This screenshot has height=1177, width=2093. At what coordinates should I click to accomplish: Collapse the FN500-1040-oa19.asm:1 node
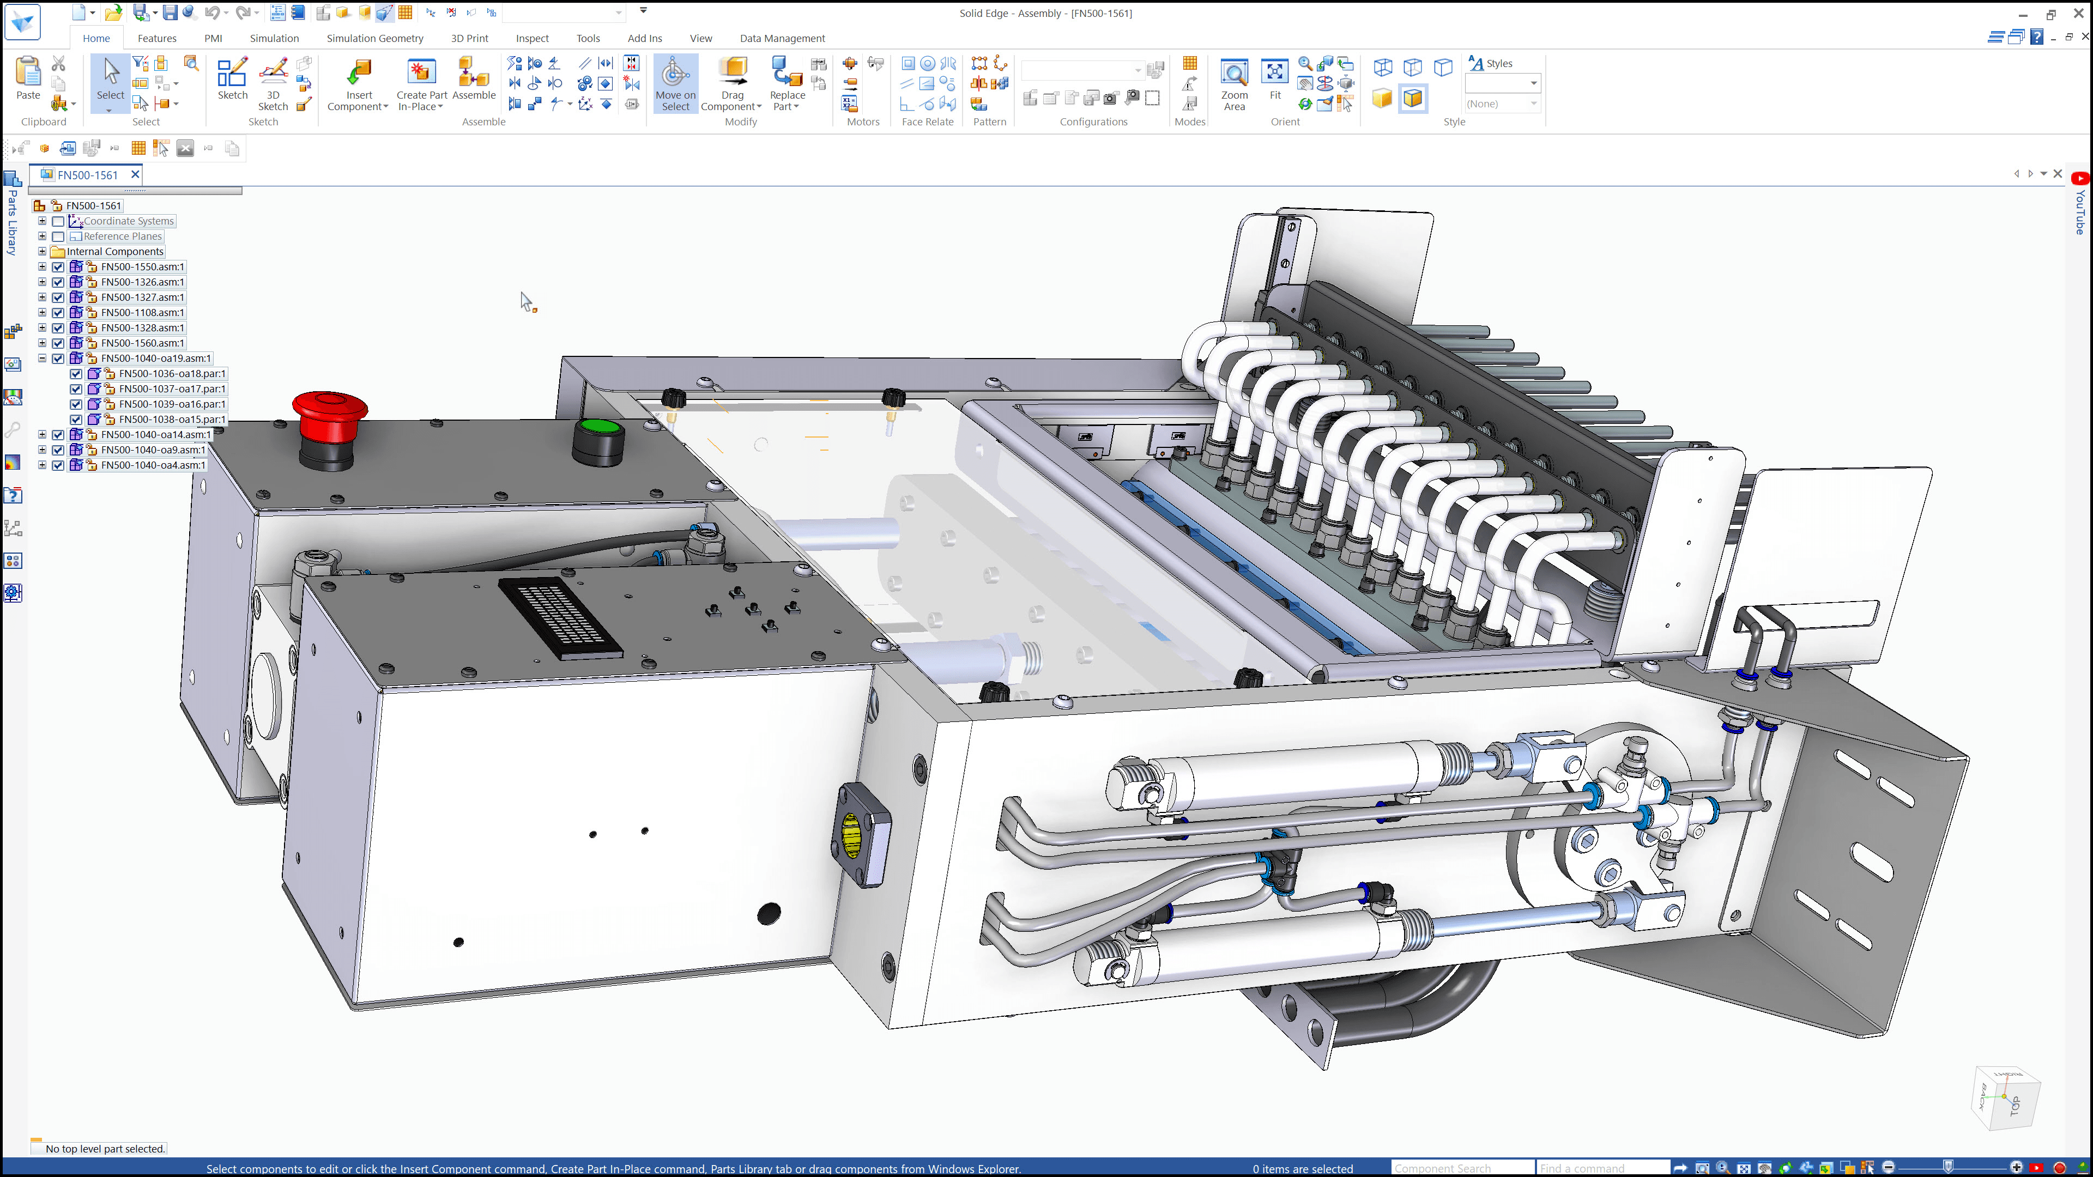point(43,358)
